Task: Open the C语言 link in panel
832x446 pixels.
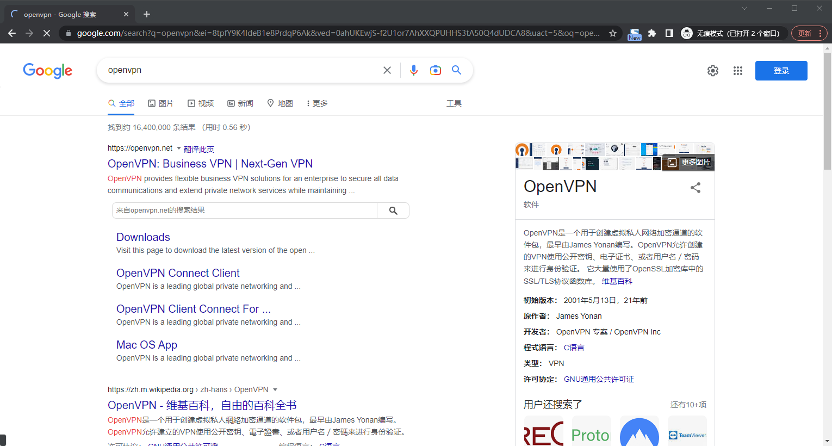Action: click(x=574, y=348)
